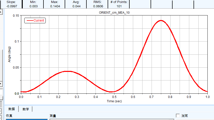The image size is (214, 120).
Task: Click the Slope value -0.0997
Action: [x=12, y=6]
